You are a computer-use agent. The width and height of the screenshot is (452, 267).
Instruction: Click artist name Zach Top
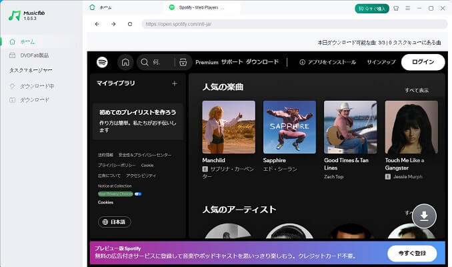[333, 177]
